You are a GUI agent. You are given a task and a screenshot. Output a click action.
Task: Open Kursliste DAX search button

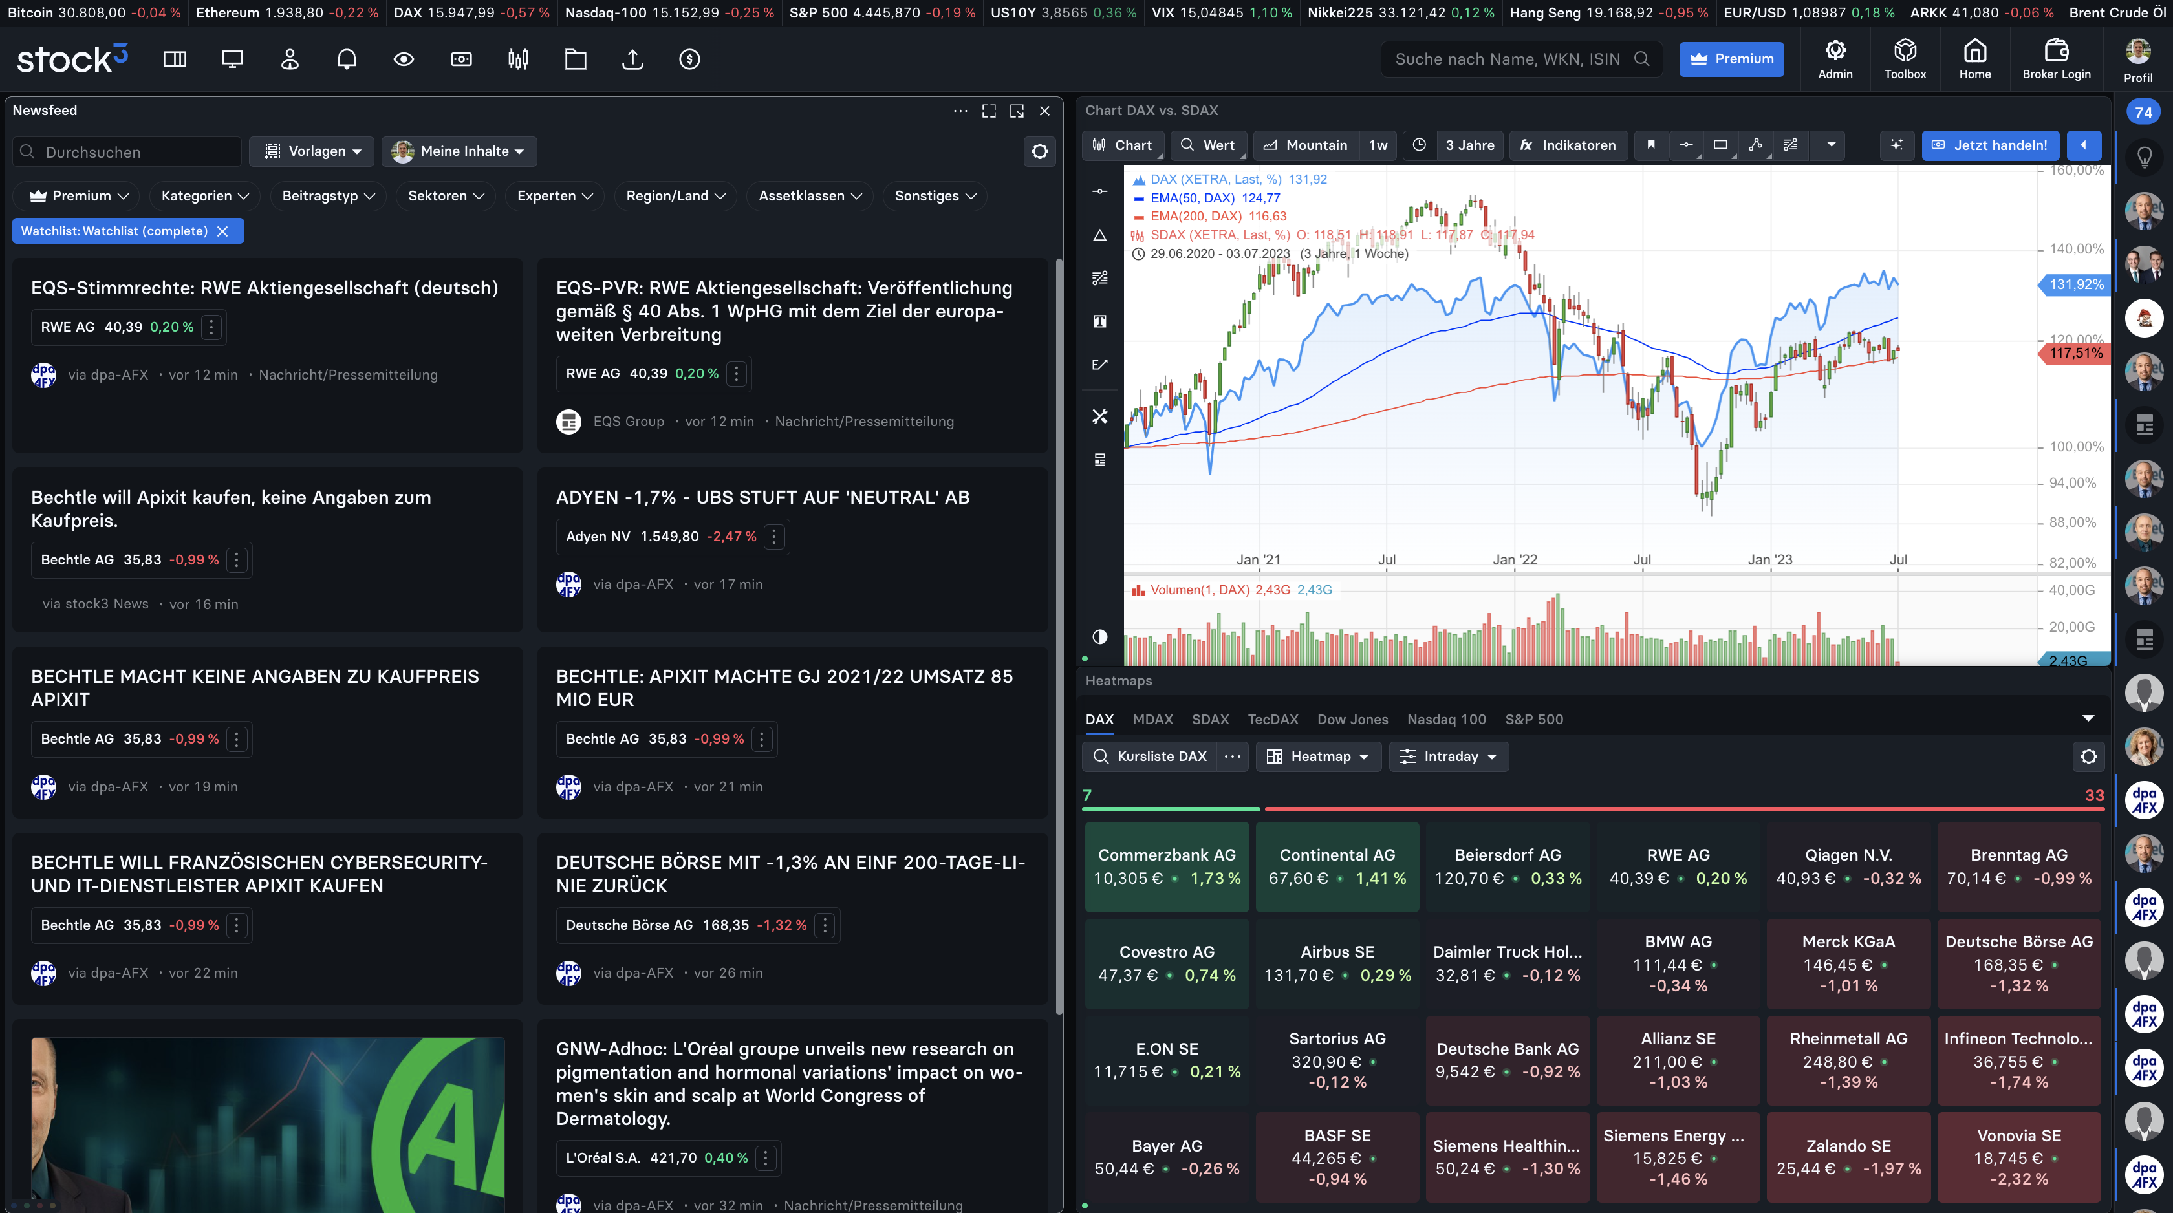(x=1151, y=757)
